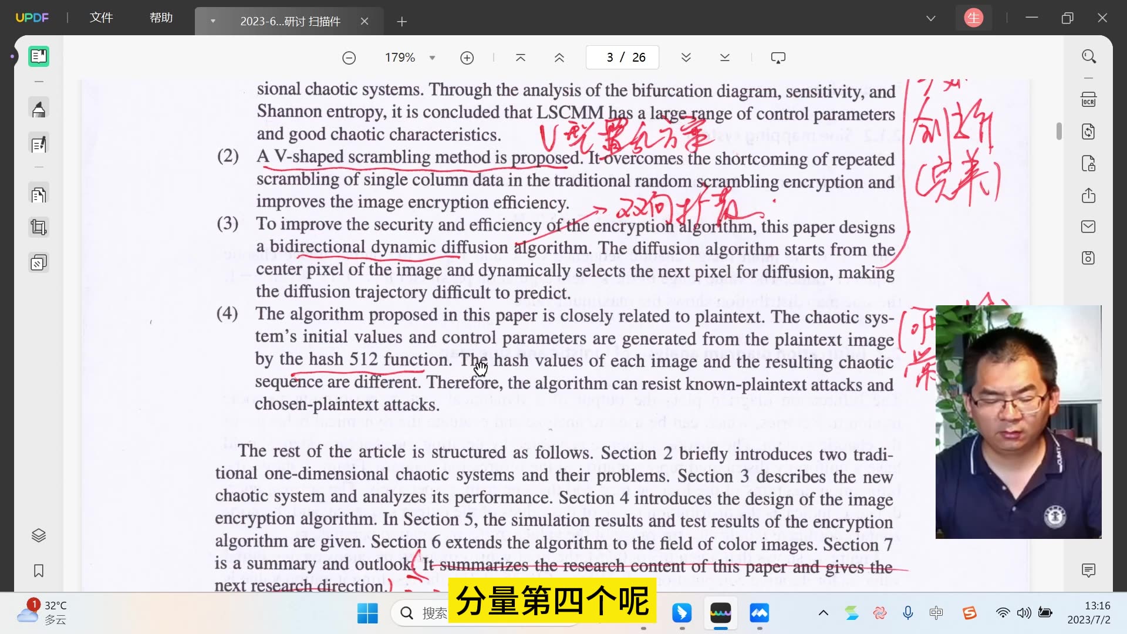Add a new tab with plus button
The height and width of the screenshot is (634, 1127).
point(401,22)
